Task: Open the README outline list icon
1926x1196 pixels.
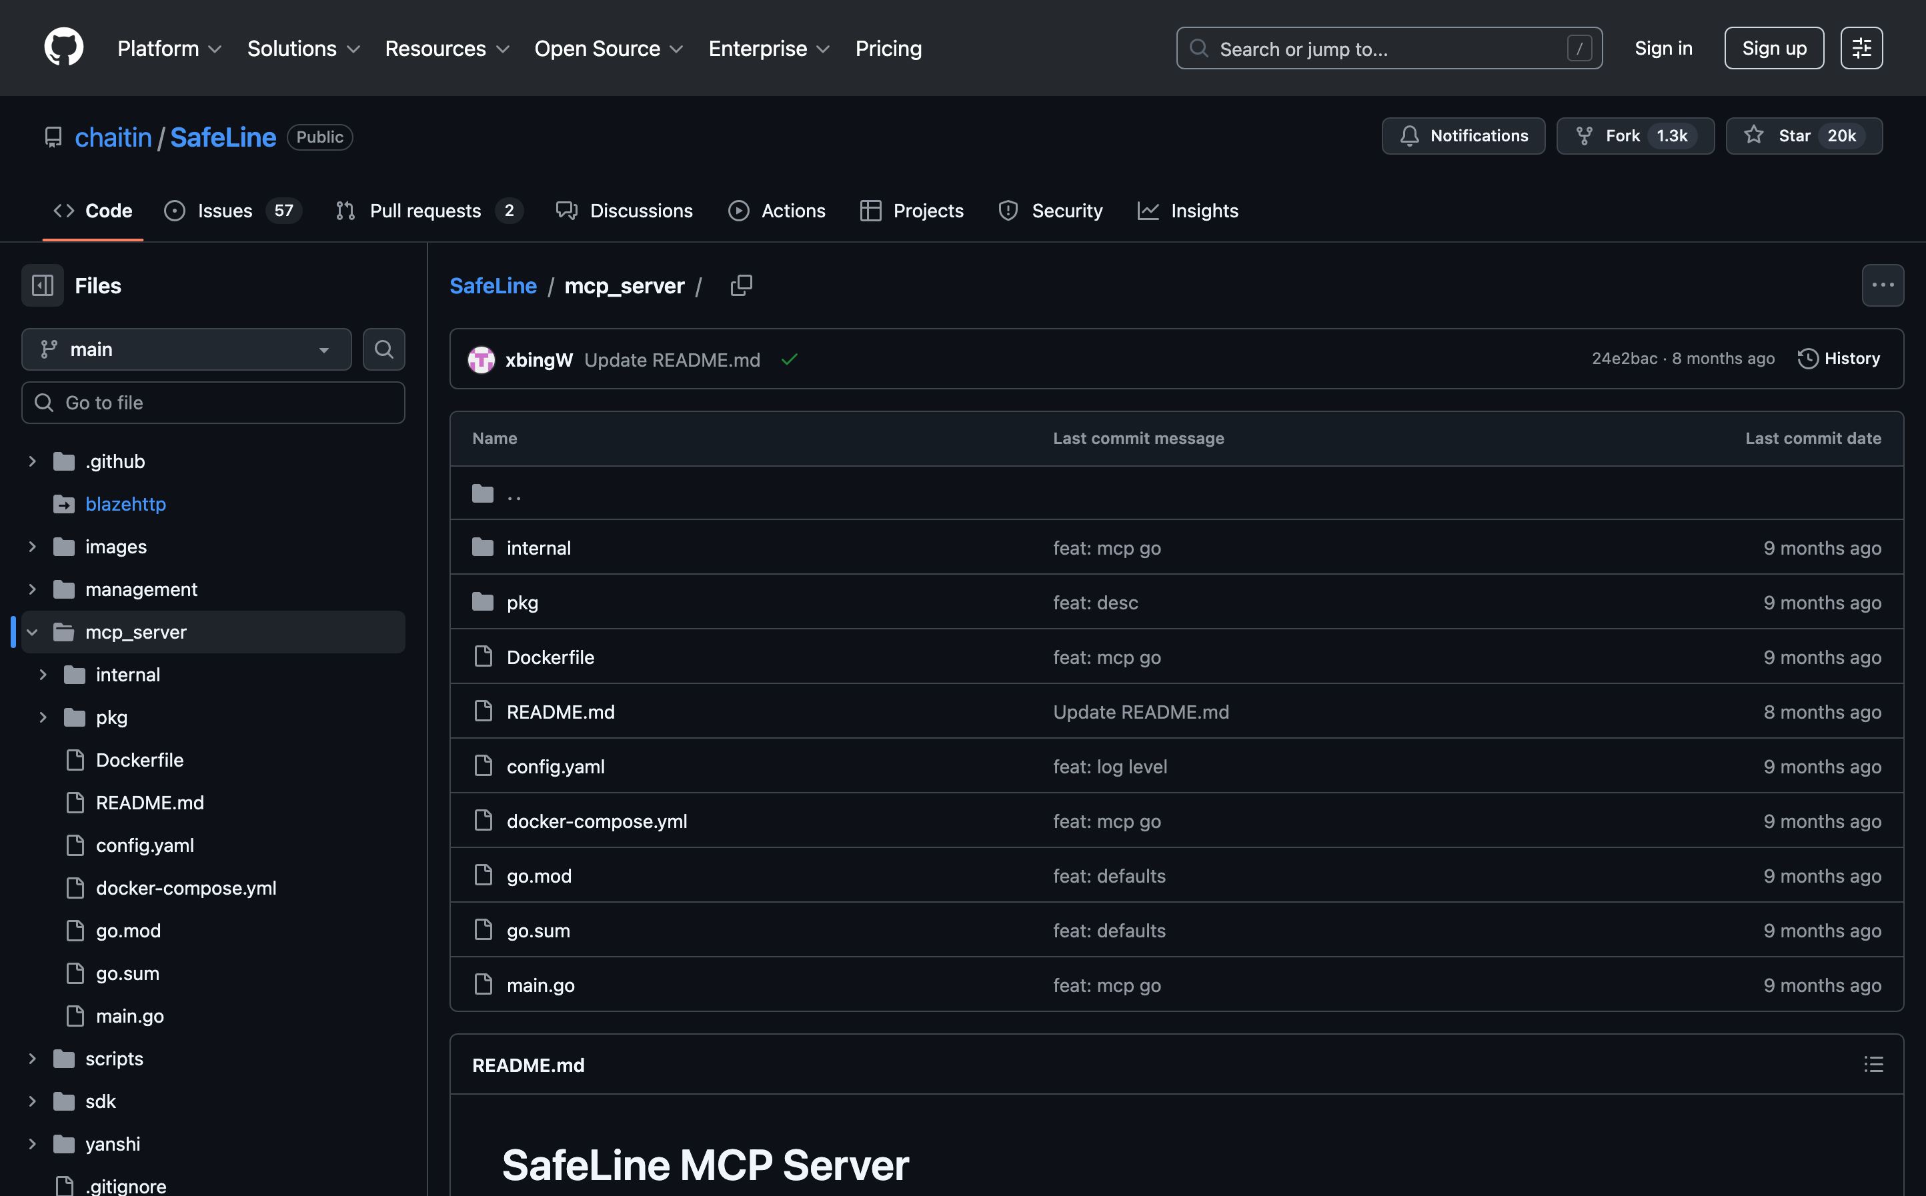Action: click(x=1873, y=1065)
